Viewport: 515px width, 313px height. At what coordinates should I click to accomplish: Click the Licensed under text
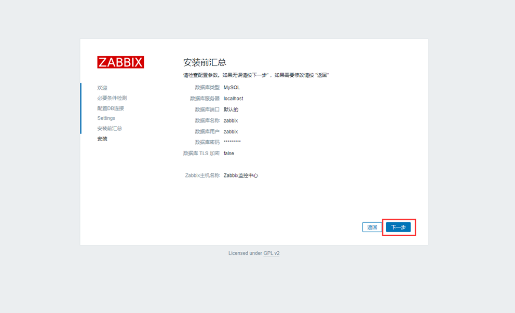click(245, 253)
